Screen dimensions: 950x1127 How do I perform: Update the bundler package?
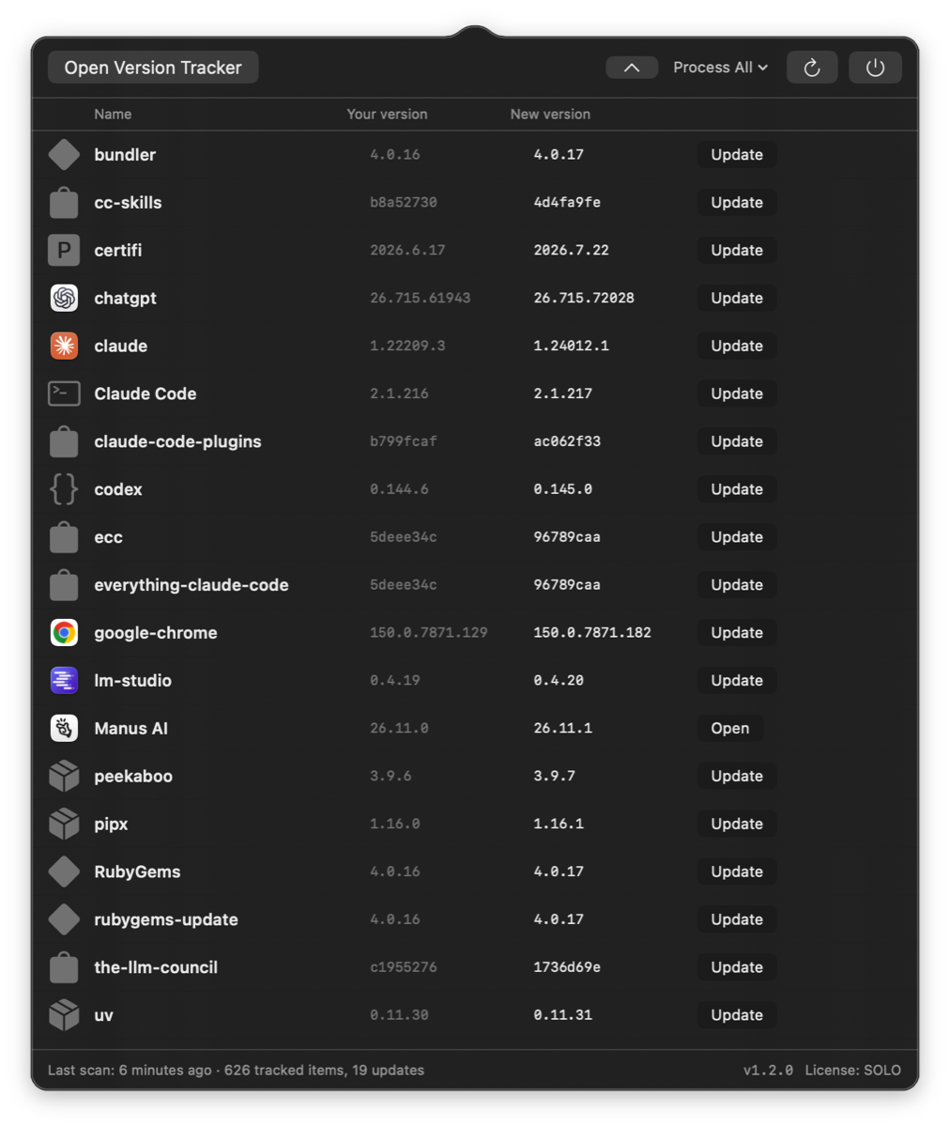(737, 155)
